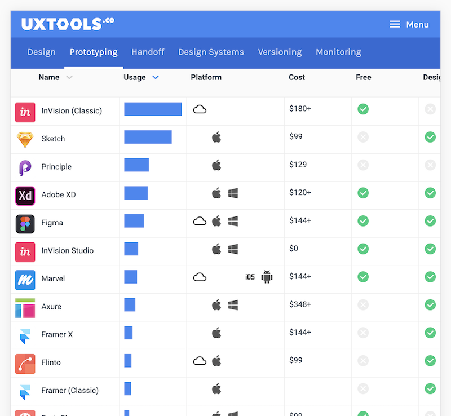Click the InVision (Classic) usage bar
The width and height of the screenshot is (451, 416).
(x=153, y=109)
